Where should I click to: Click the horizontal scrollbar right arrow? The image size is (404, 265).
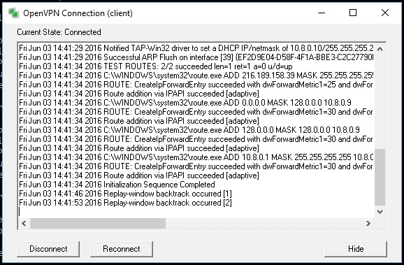point(368,223)
